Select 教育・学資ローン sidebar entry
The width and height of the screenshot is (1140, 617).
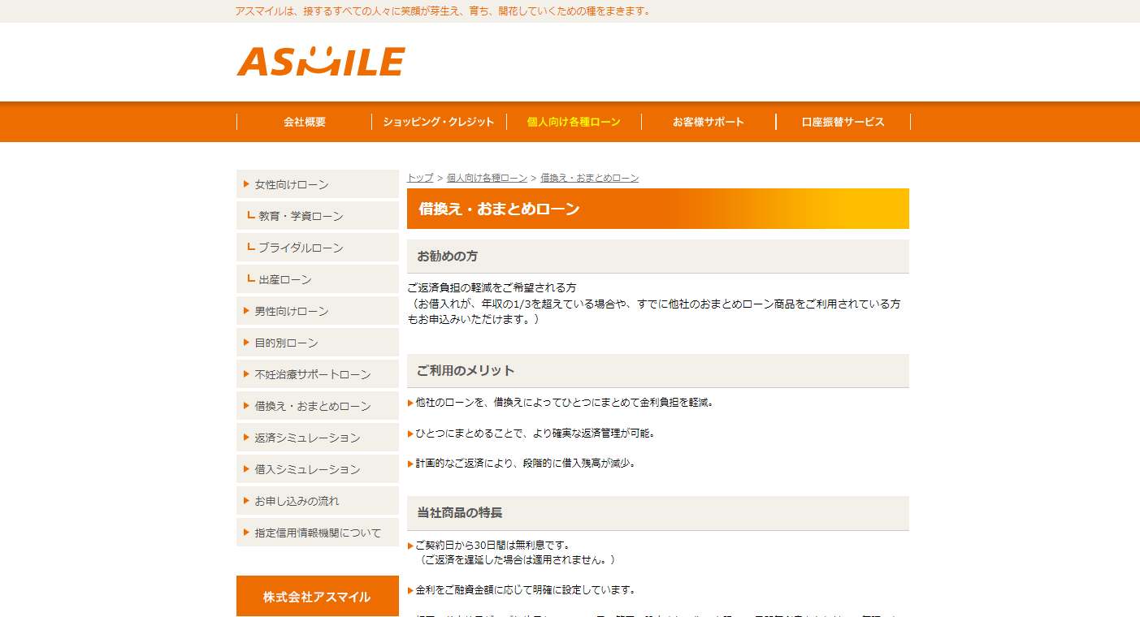point(318,216)
